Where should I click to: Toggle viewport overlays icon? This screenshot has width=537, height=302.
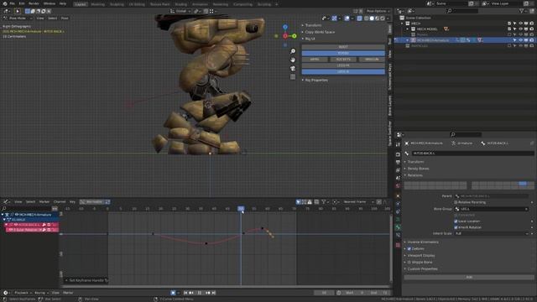[347, 18]
